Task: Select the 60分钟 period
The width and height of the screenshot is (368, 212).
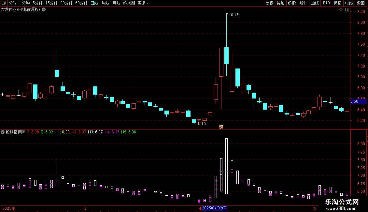Action: click(81, 3)
